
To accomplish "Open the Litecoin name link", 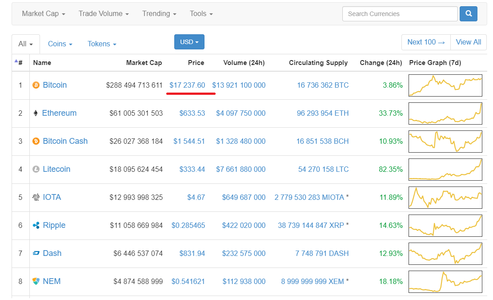I will click(x=56, y=169).
